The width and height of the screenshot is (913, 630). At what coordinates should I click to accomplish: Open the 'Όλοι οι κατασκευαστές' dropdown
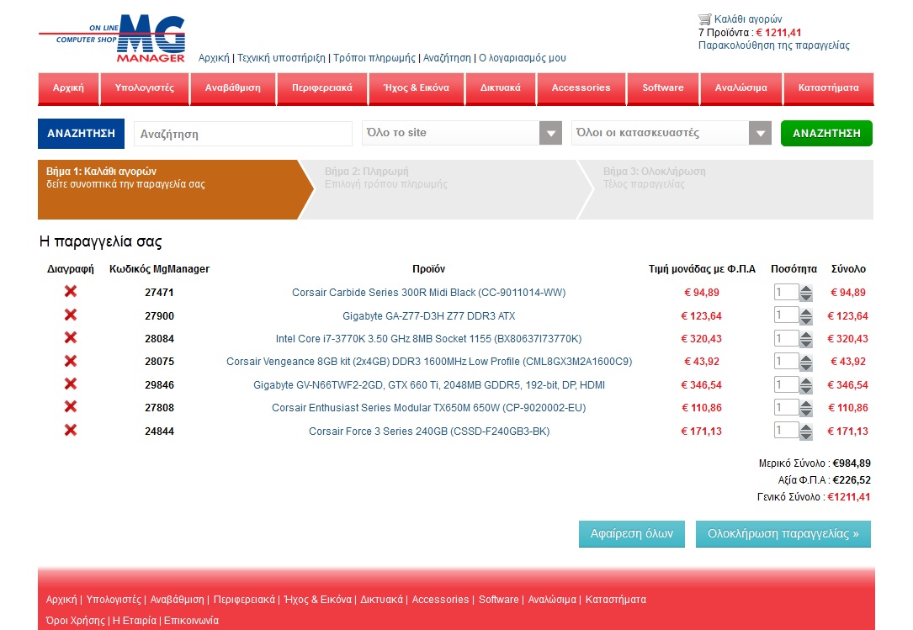click(671, 133)
